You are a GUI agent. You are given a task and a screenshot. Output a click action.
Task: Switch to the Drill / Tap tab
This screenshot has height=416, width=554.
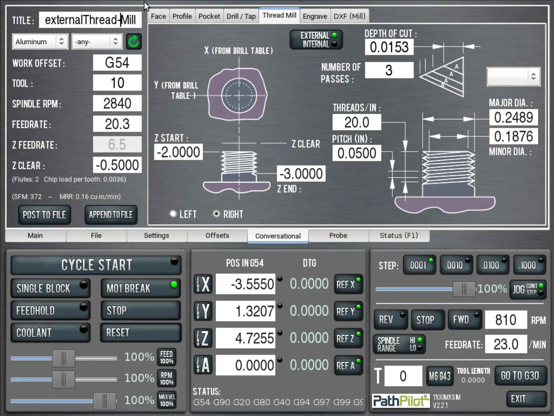coord(241,16)
